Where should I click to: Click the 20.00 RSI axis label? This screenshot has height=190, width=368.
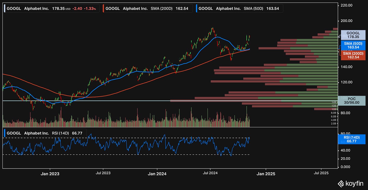coord(345,159)
